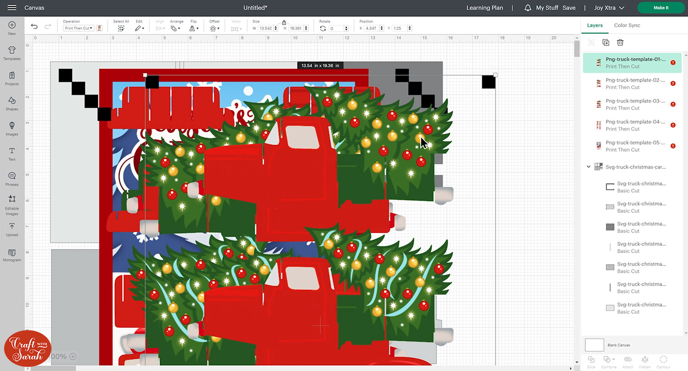
Task: Click the Blank Canvas color swatch
Action: (x=594, y=345)
